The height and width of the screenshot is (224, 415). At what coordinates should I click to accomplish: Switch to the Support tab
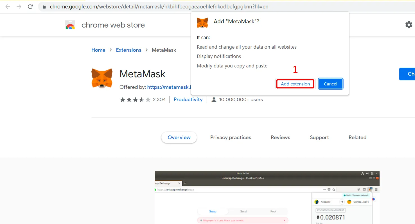click(x=319, y=137)
